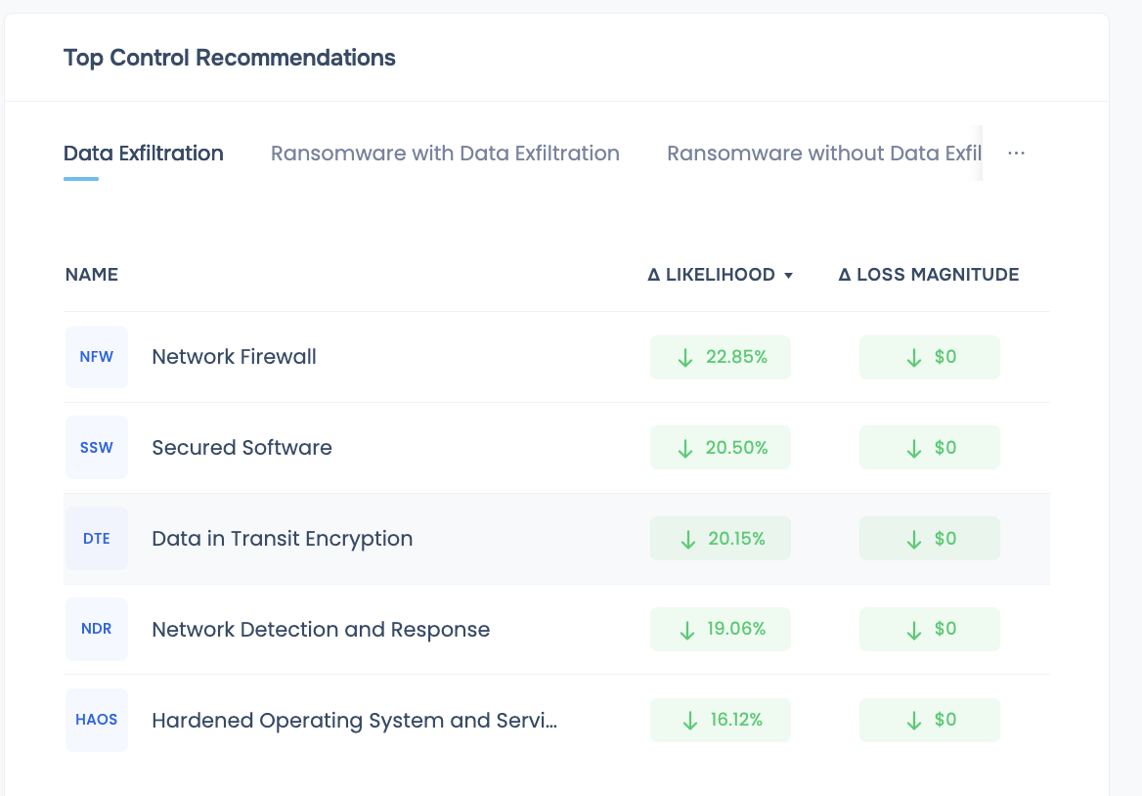Select Data in Transit Encryption row
The height and width of the screenshot is (796, 1142).
coord(283,539)
